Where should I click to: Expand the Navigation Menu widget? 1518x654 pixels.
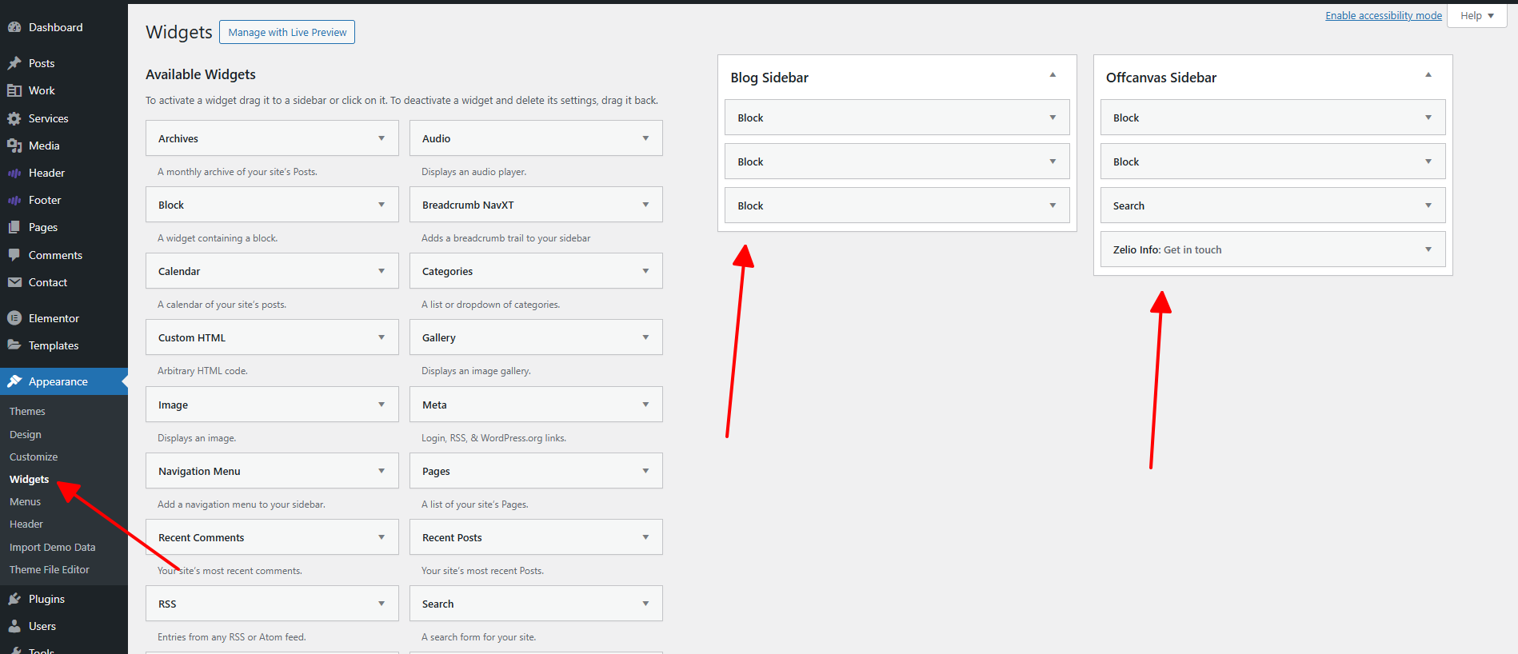(381, 471)
